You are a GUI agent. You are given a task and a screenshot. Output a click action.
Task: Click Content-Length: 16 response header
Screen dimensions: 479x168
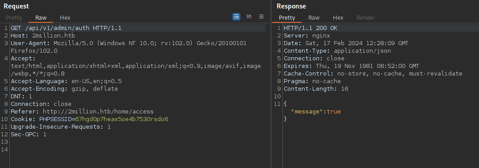click(x=316, y=89)
